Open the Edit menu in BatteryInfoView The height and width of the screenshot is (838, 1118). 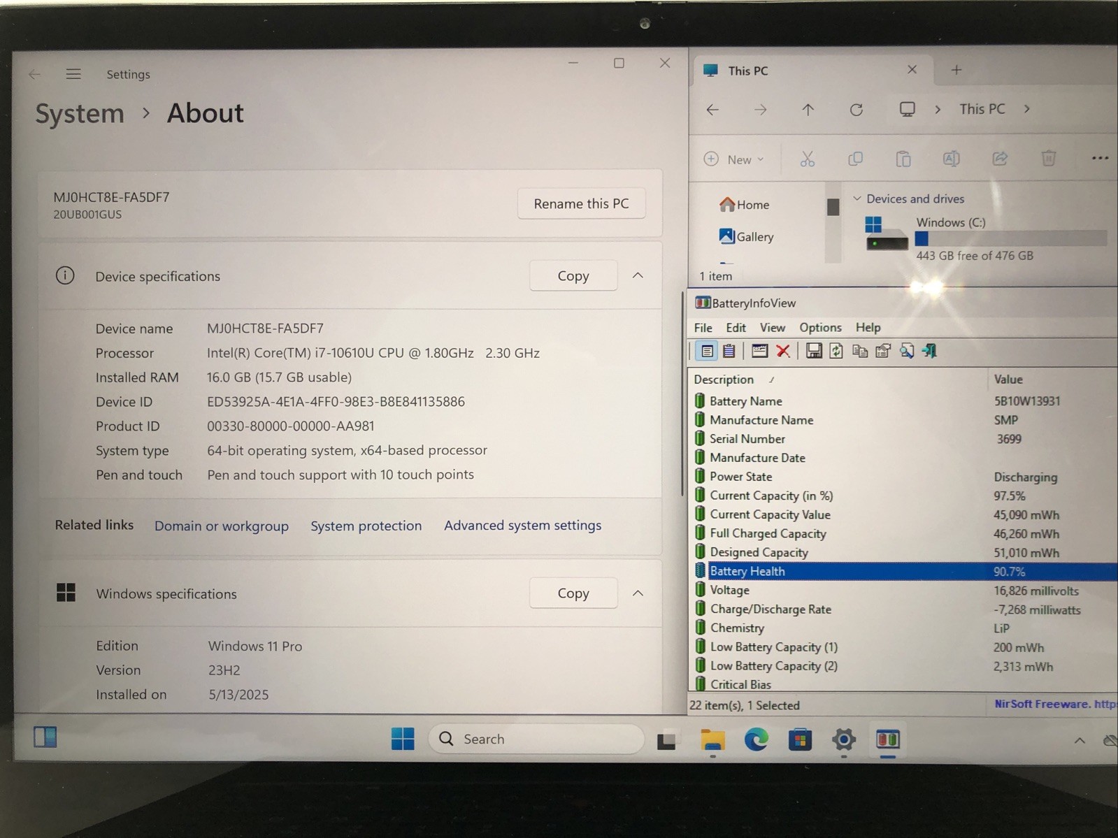(736, 328)
